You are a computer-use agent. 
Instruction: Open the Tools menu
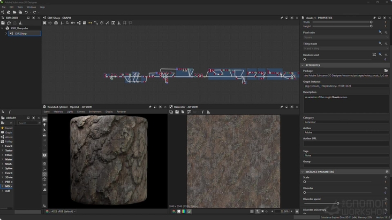(x=20, y=7)
